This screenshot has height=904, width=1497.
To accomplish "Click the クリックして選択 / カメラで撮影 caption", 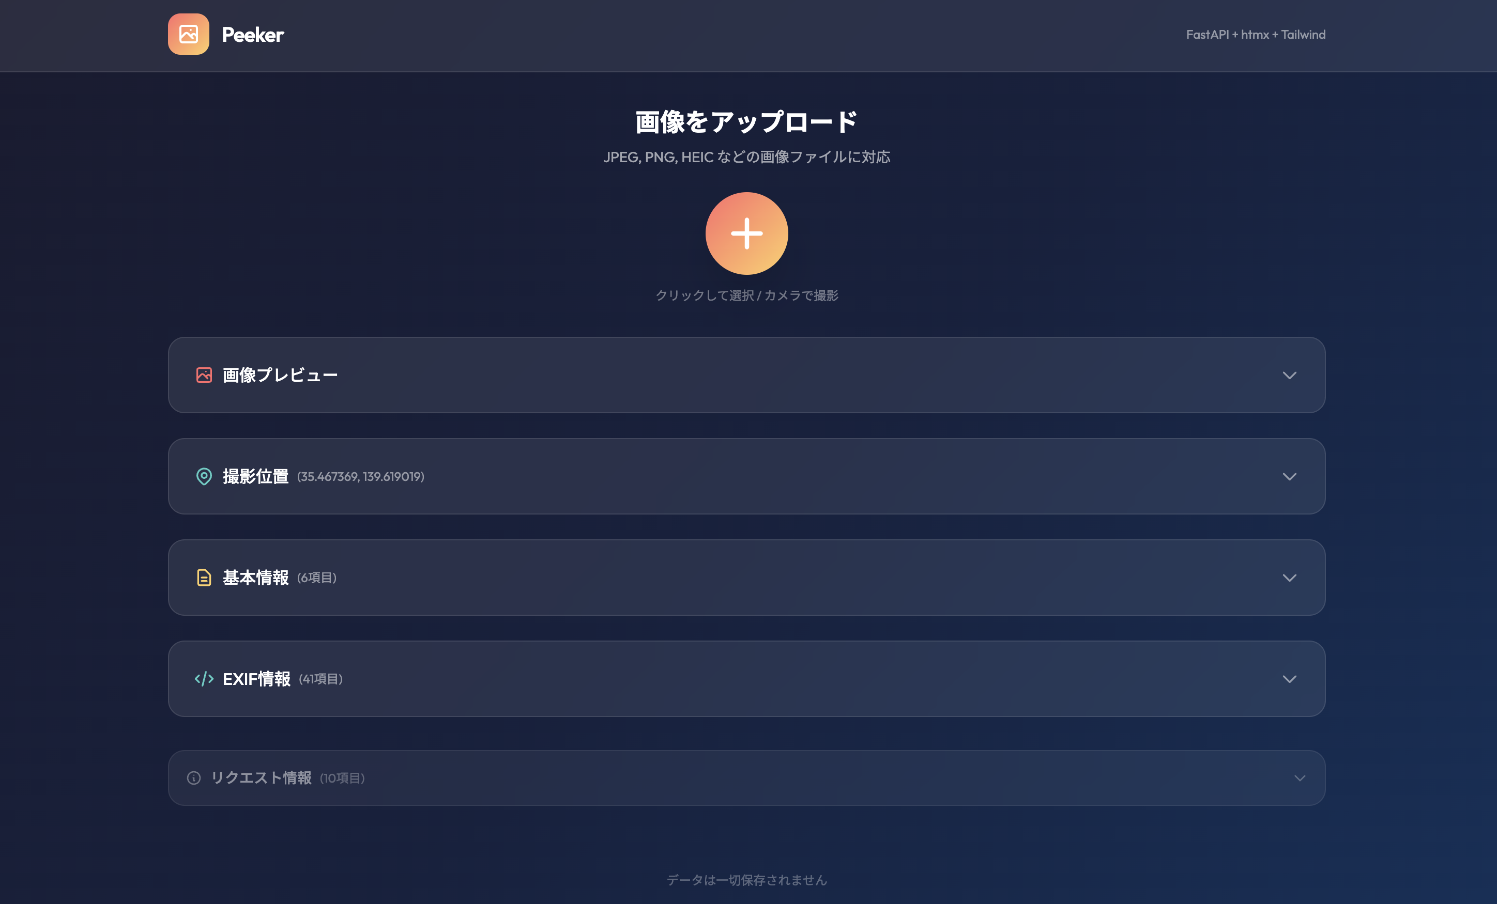I will 746,295.
